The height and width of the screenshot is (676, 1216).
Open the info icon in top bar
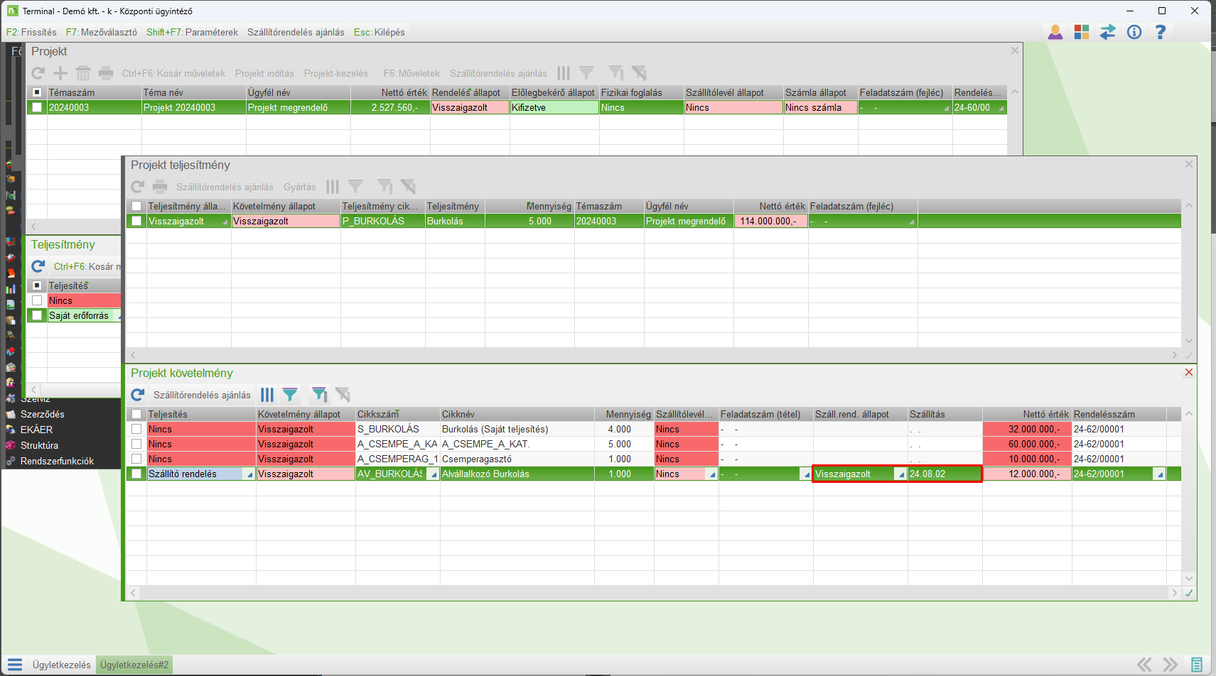[x=1134, y=32]
